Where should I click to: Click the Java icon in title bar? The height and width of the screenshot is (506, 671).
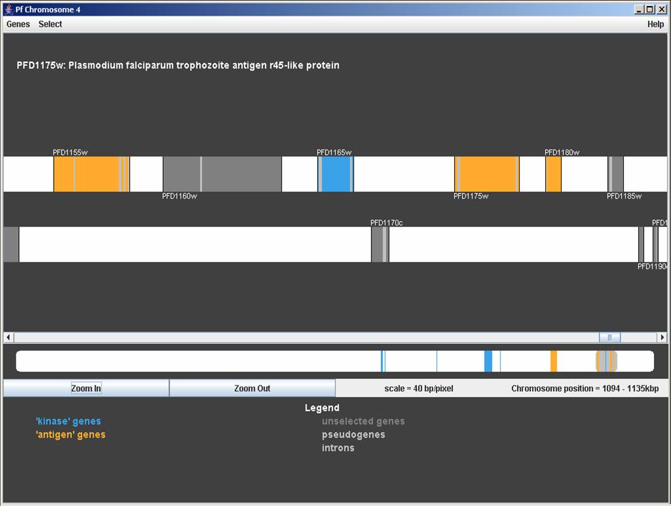9,9
